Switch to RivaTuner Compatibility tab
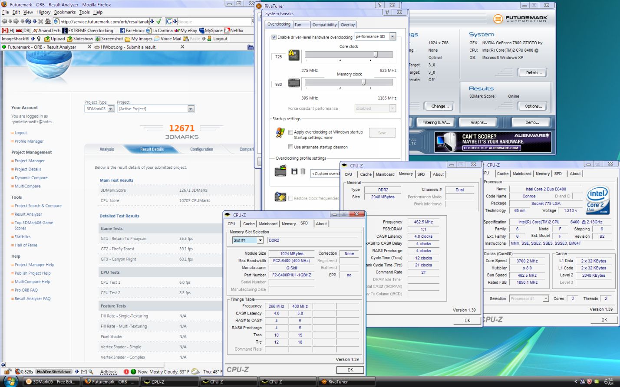The image size is (620, 387). point(324,25)
